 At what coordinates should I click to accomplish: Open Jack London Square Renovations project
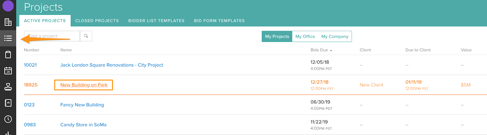(111, 65)
